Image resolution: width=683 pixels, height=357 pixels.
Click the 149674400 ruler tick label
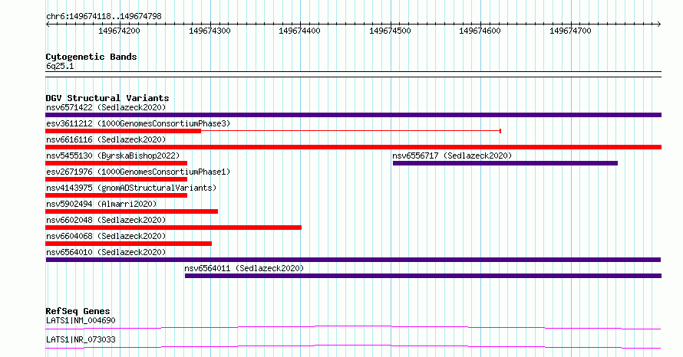pyautogui.click(x=299, y=31)
